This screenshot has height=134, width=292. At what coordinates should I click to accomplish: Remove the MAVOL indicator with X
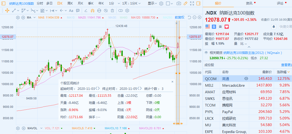pyautogui.click(x=24, y=128)
